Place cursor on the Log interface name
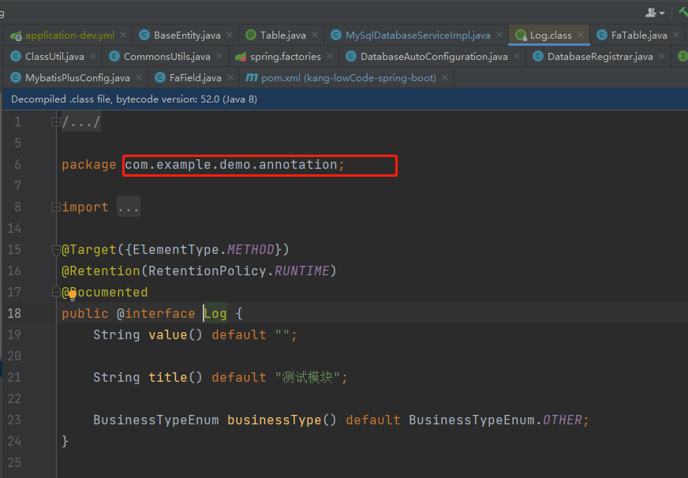This screenshot has width=688, height=478. tap(215, 314)
